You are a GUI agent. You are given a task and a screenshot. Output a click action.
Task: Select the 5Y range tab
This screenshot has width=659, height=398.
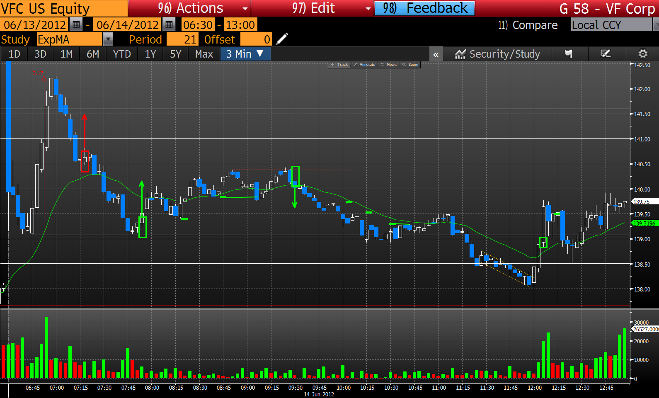coord(176,54)
